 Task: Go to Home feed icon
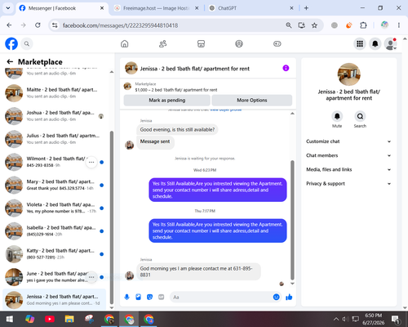[x=125, y=43]
